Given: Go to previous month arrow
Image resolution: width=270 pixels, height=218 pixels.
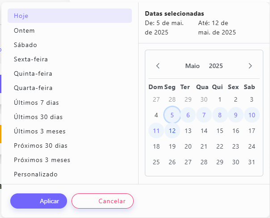Looking at the screenshot, I should coord(158,66).
